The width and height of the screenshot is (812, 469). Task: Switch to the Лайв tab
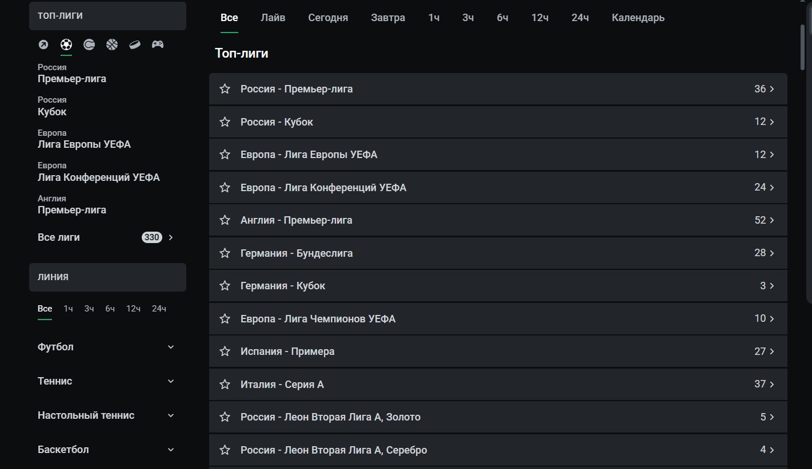[x=273, y=18]
